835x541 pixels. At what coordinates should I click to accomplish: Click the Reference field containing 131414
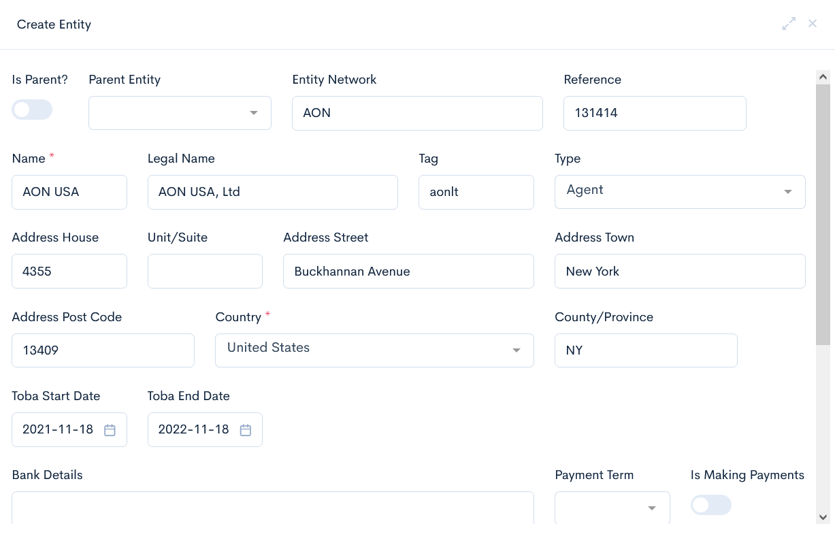pos(655,113)
